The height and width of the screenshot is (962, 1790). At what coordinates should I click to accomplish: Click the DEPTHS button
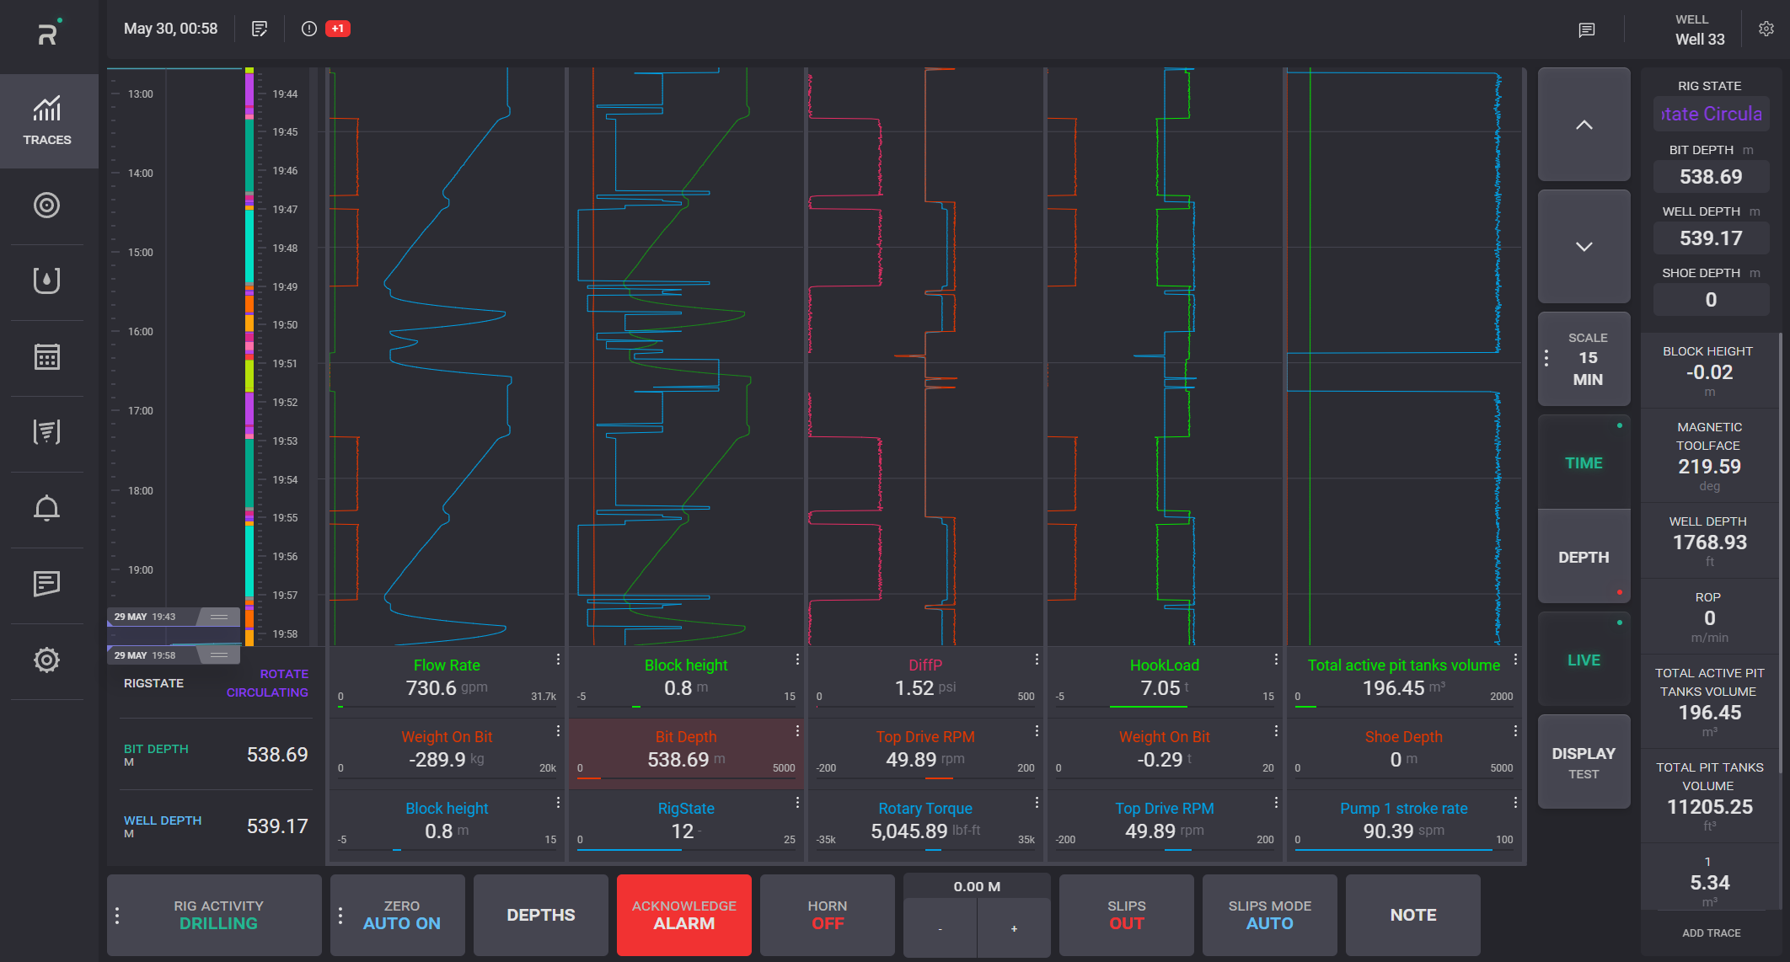click(541, 916)
